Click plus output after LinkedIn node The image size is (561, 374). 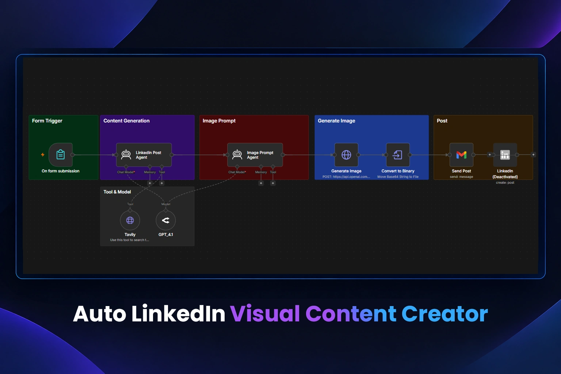533,155
